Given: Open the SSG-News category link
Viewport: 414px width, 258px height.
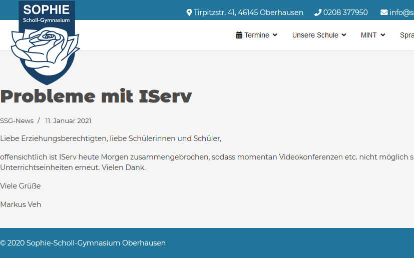Looking at the screenshot, I should (17, 120).
